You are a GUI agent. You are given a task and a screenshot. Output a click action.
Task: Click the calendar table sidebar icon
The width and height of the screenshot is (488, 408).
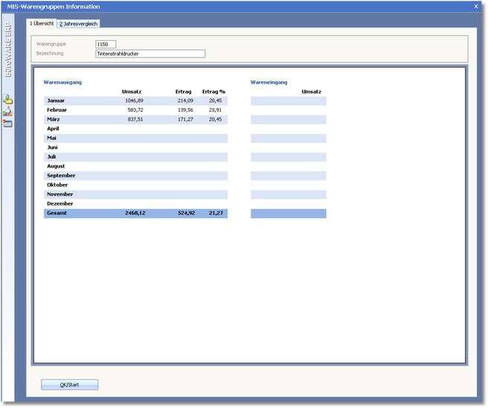[8, 123]
